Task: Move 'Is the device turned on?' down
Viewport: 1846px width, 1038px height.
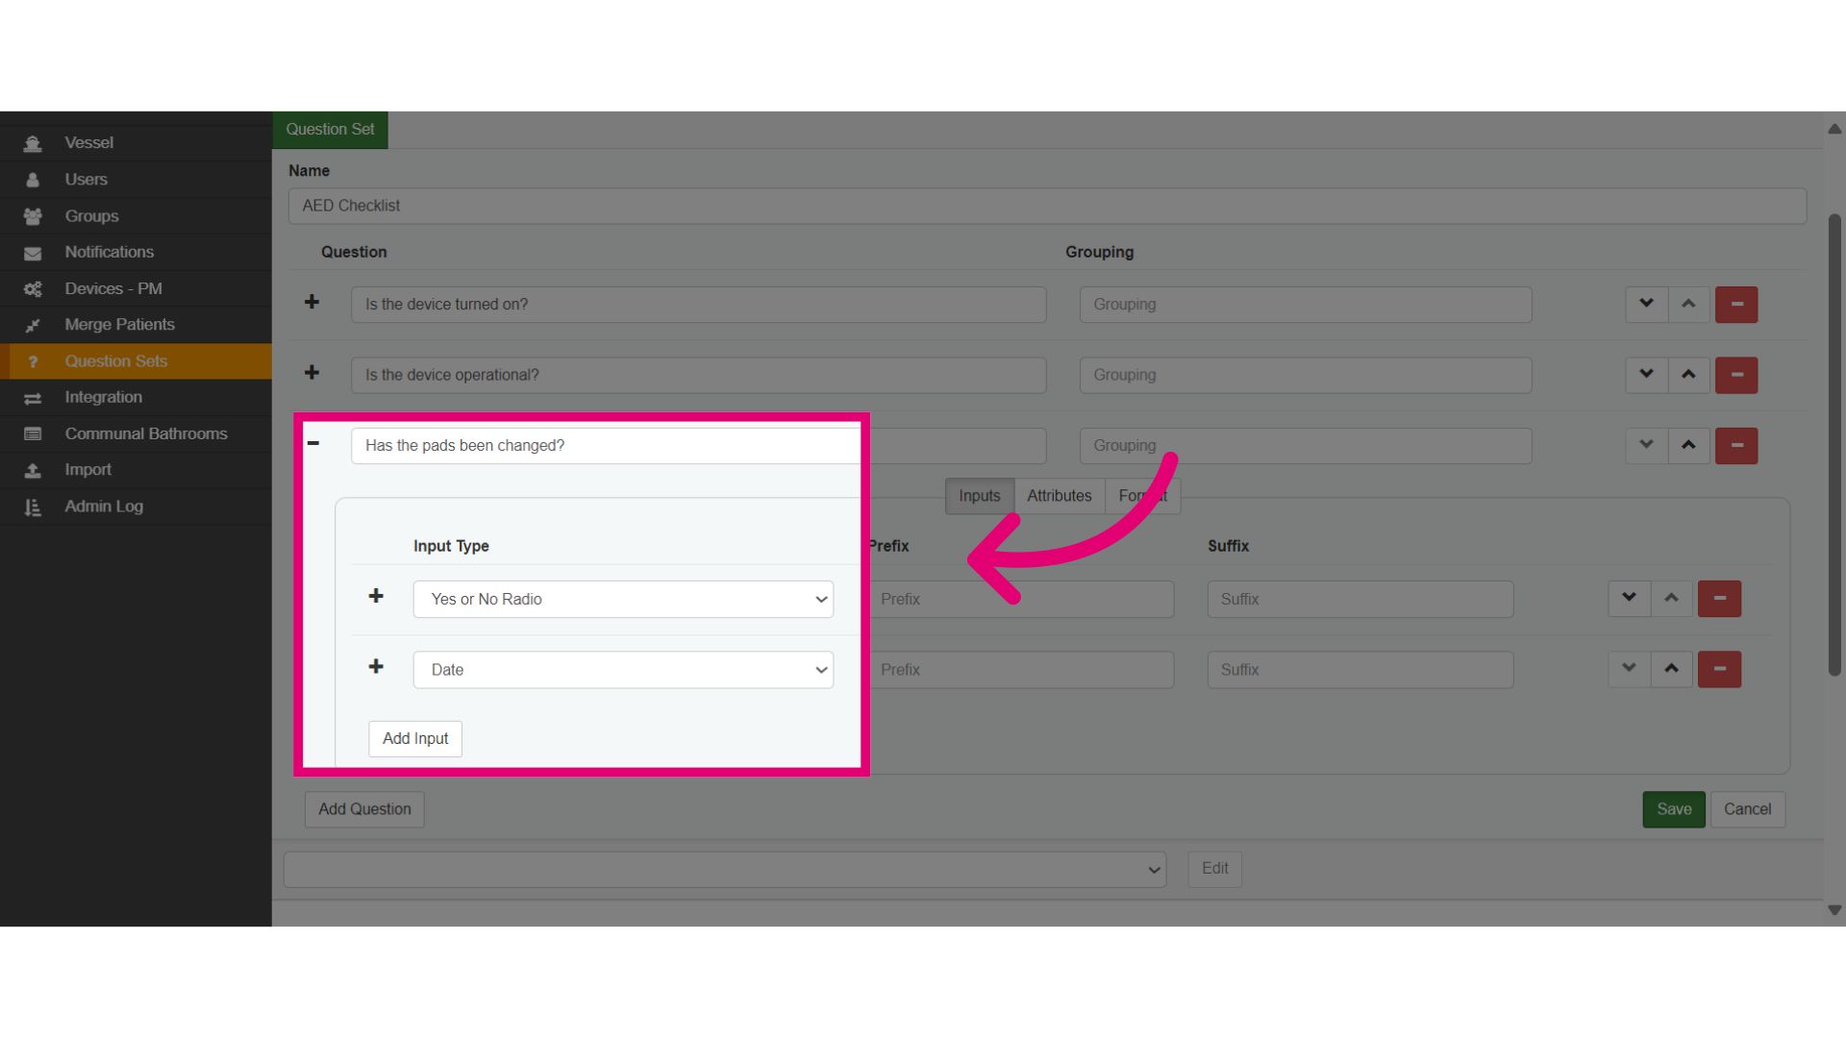Action: coord(1646,304)
